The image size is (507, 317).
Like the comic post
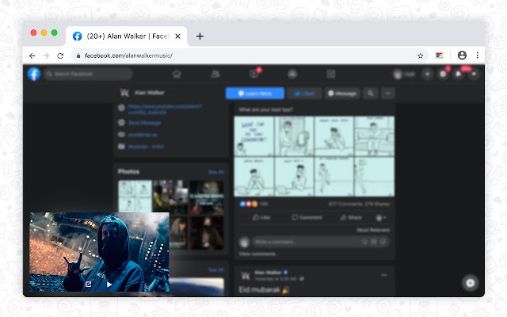(x=261, y=217)
